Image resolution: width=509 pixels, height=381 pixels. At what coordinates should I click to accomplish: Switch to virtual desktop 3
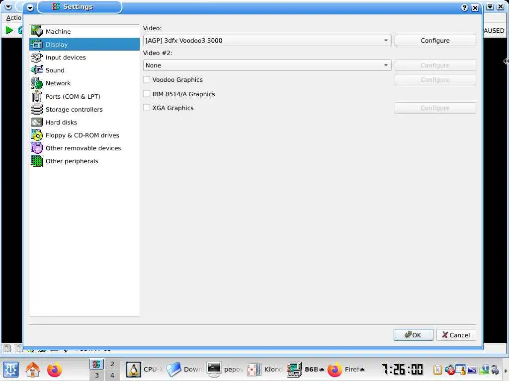[96, 375]
